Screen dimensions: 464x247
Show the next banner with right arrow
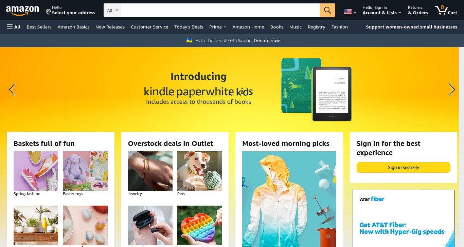(451, 90)
